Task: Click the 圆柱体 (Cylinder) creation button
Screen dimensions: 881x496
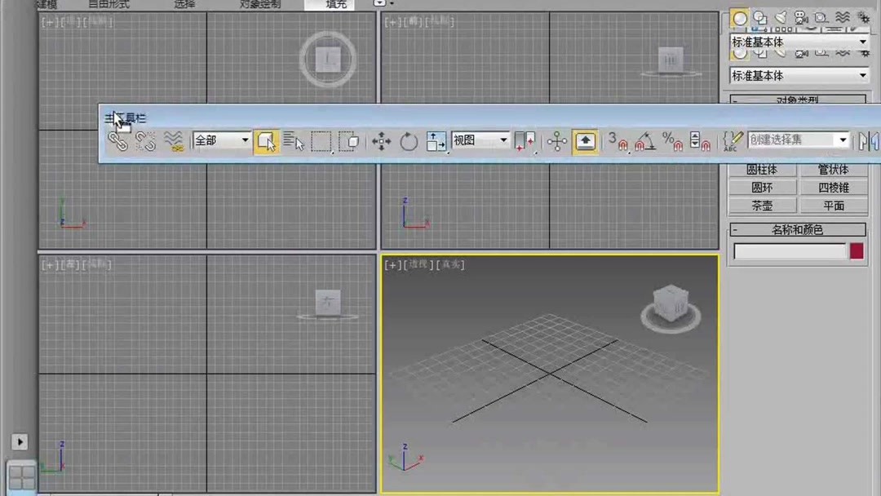Action: click(764, 169)
